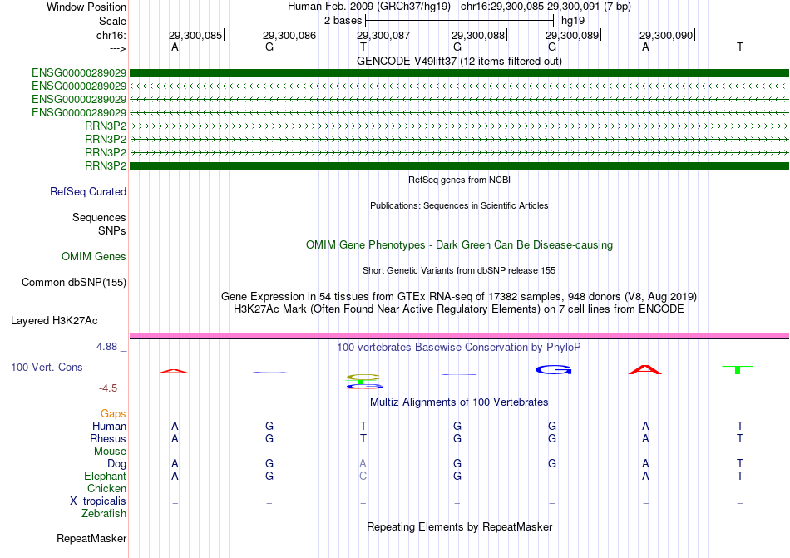Click the ---> strand direction arrow label
The width and height of the screenshot is (790, 558).
coord(118,48)
